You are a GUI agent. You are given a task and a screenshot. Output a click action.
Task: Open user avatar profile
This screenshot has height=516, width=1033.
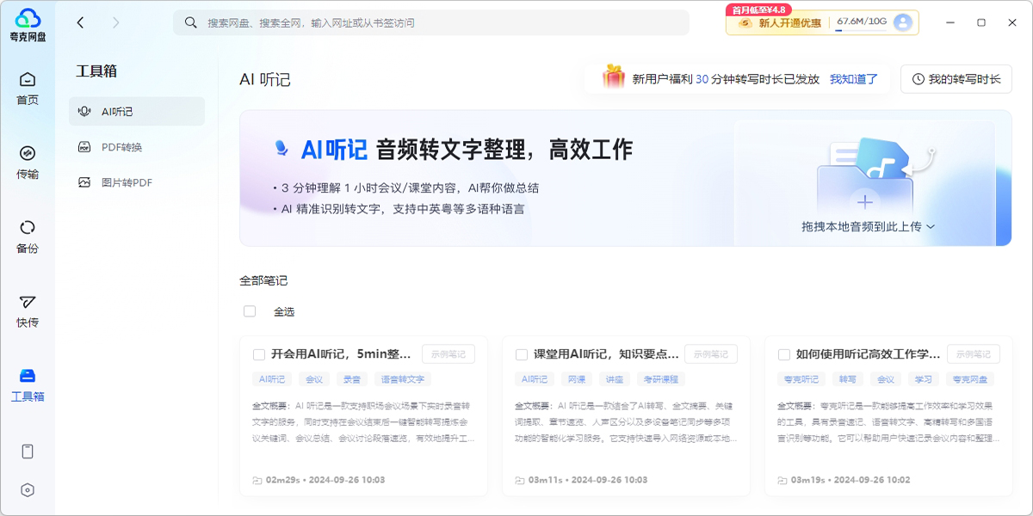903,22
